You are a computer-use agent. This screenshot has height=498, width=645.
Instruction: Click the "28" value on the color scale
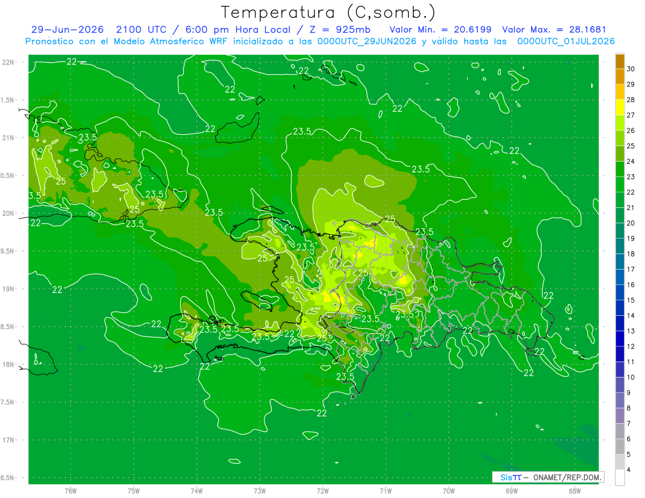coord(631,99)
